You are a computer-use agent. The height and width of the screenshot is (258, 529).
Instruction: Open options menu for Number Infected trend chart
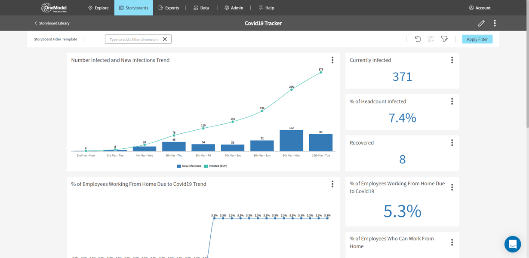(332, 60)
